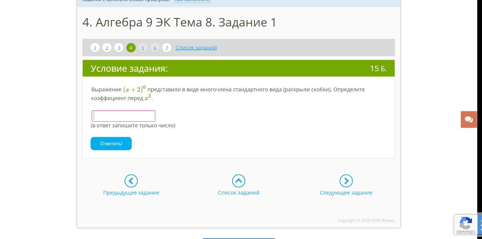The width and height of the screenshot is (482, 239).
Task: Click the reCAPTCHA badge logo
Action: (466, 223)
